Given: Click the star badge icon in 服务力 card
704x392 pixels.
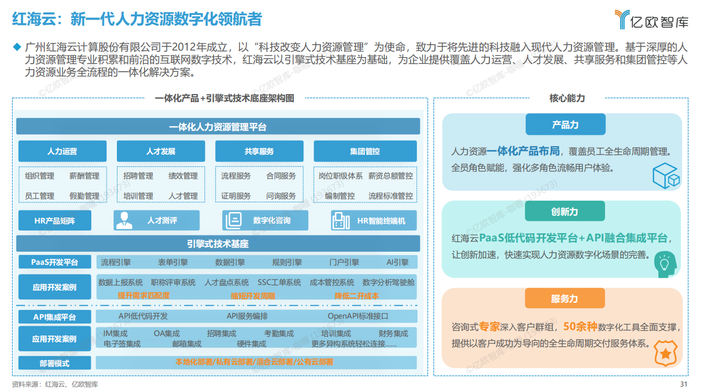Looking at the screenshot, I should click(x=664, y=352).
